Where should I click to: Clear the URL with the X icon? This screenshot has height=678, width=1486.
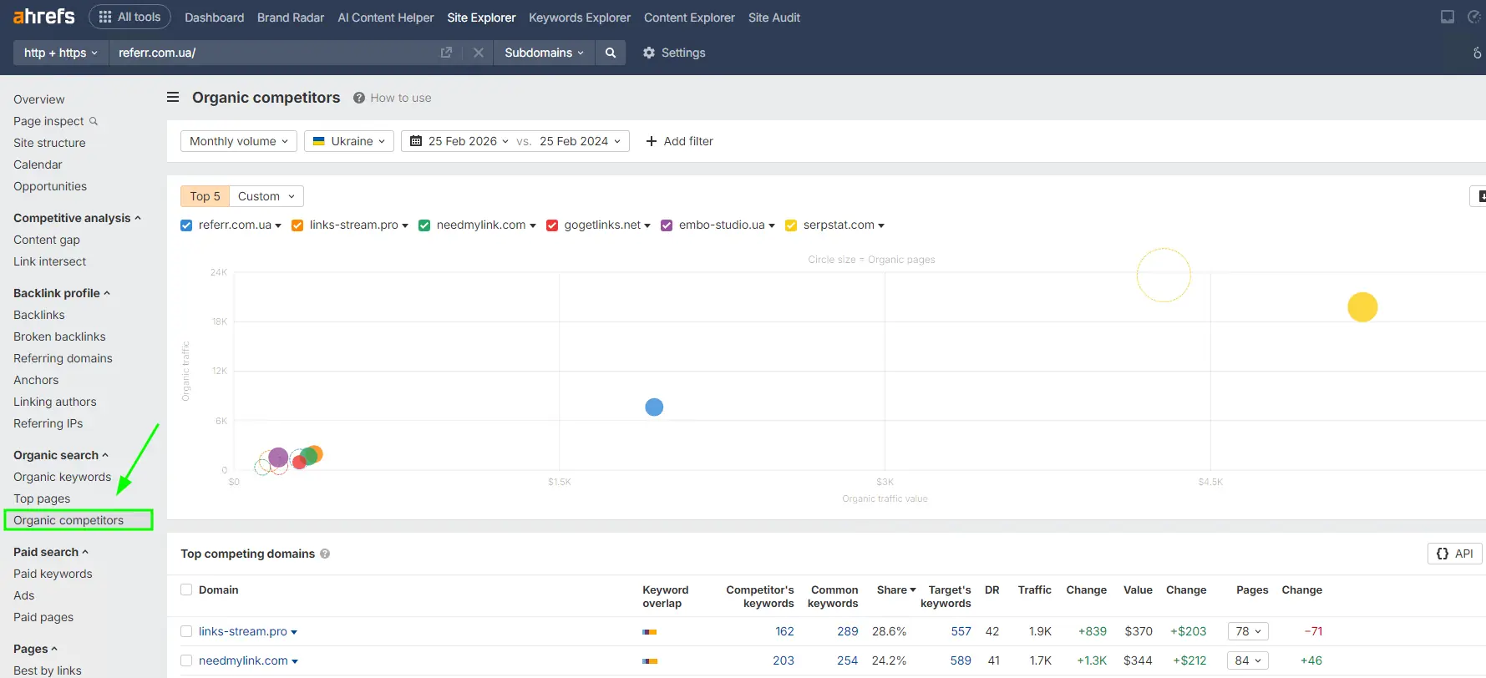[478, 53]
